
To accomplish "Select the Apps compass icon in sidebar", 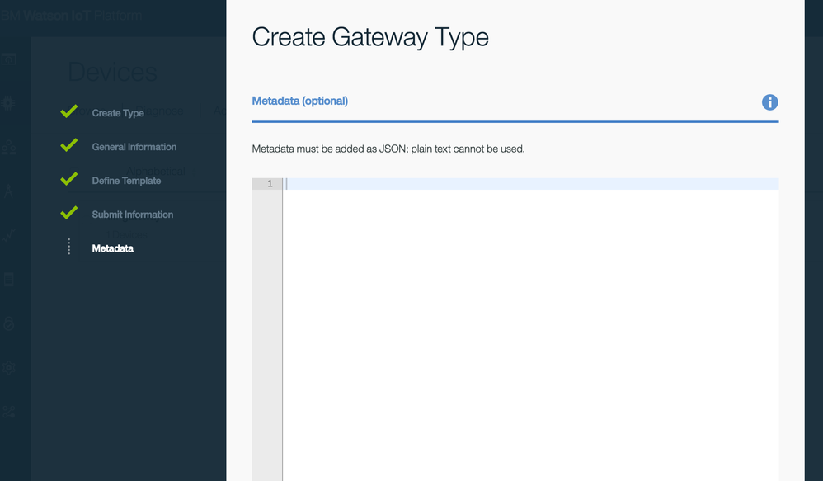I will click(9, 191).
